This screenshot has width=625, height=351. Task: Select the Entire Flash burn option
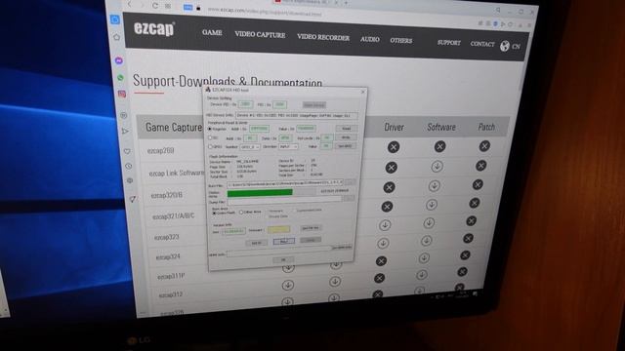pos(215,213)
